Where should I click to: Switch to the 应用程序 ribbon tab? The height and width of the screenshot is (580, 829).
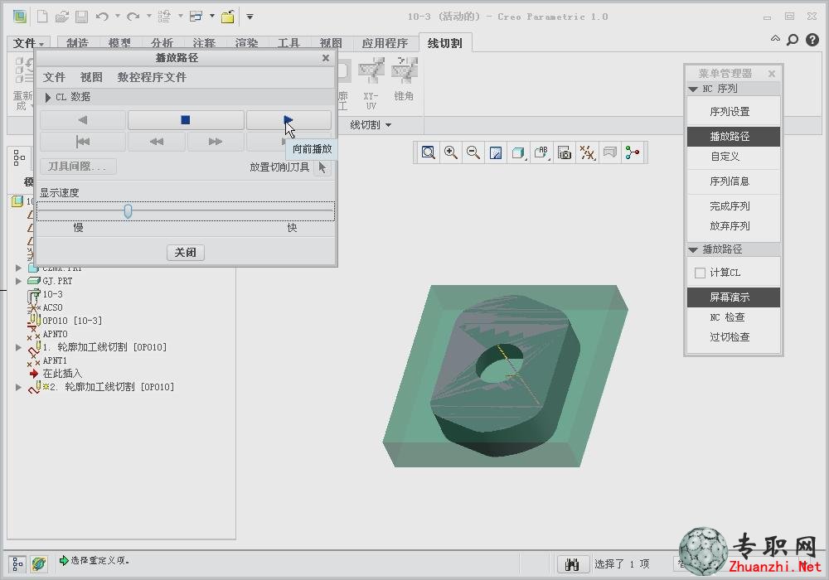tap(385, 43)
